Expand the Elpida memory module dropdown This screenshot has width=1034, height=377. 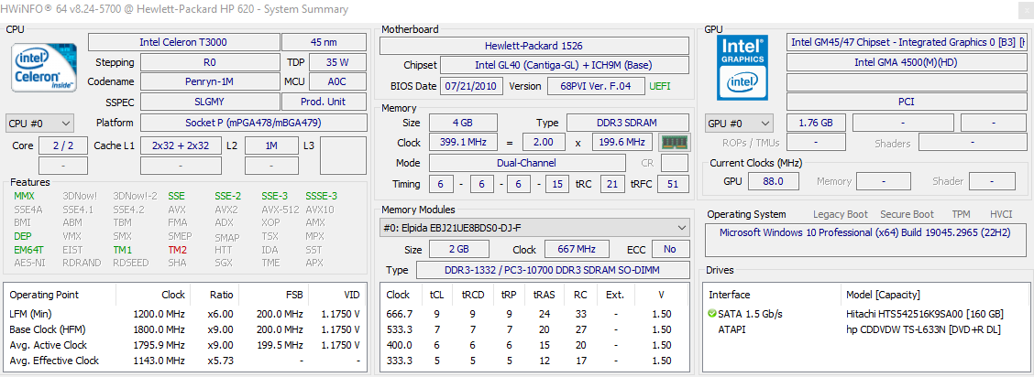(x=535, y=227)
